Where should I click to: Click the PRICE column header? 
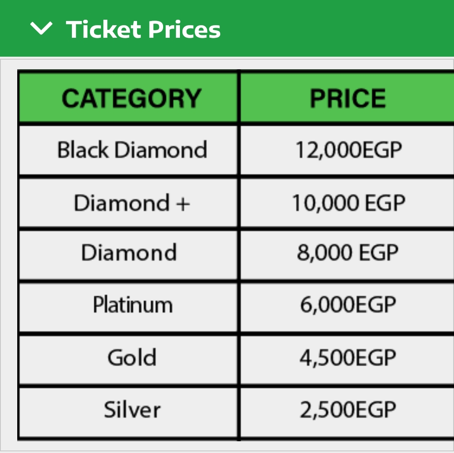point(347,97)
